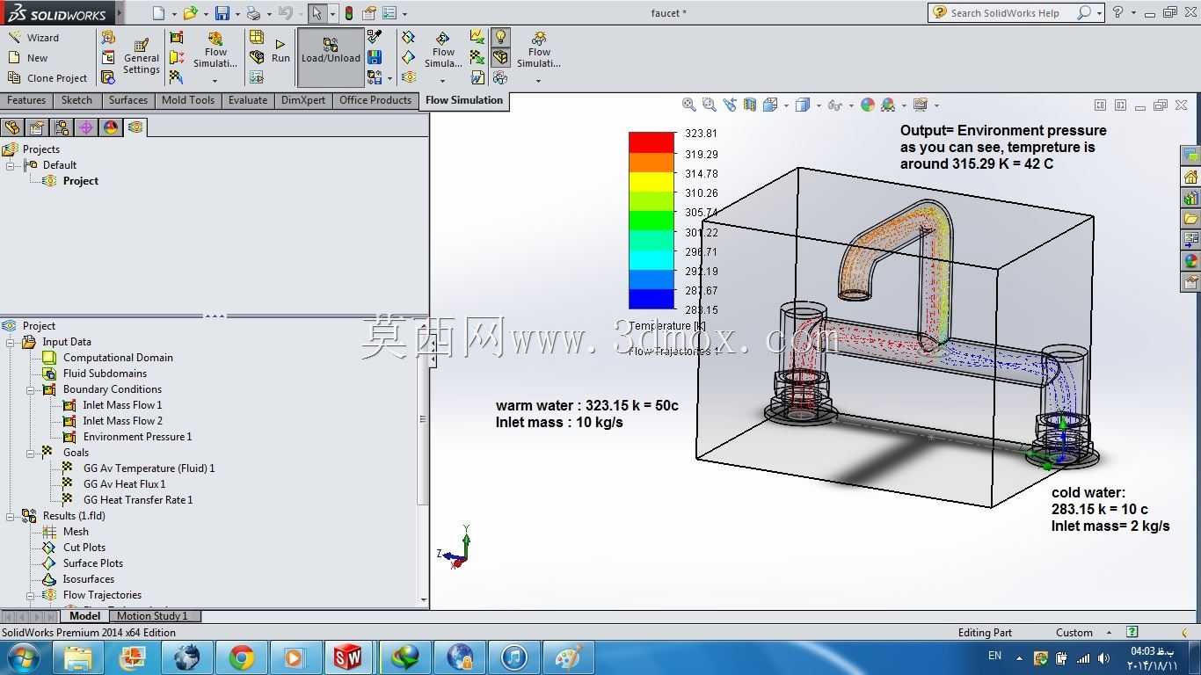Switch to the Surfaces tab

pyautogui.click(x=128, y=100)
